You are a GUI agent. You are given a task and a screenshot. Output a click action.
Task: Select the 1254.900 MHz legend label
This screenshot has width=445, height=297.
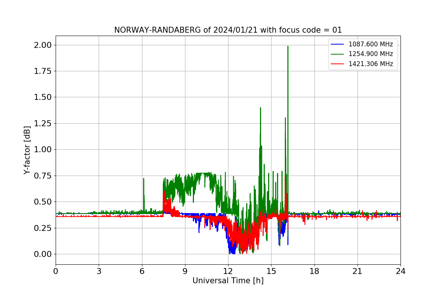370,54
